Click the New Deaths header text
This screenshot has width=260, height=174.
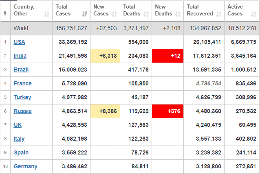[163, 10]
